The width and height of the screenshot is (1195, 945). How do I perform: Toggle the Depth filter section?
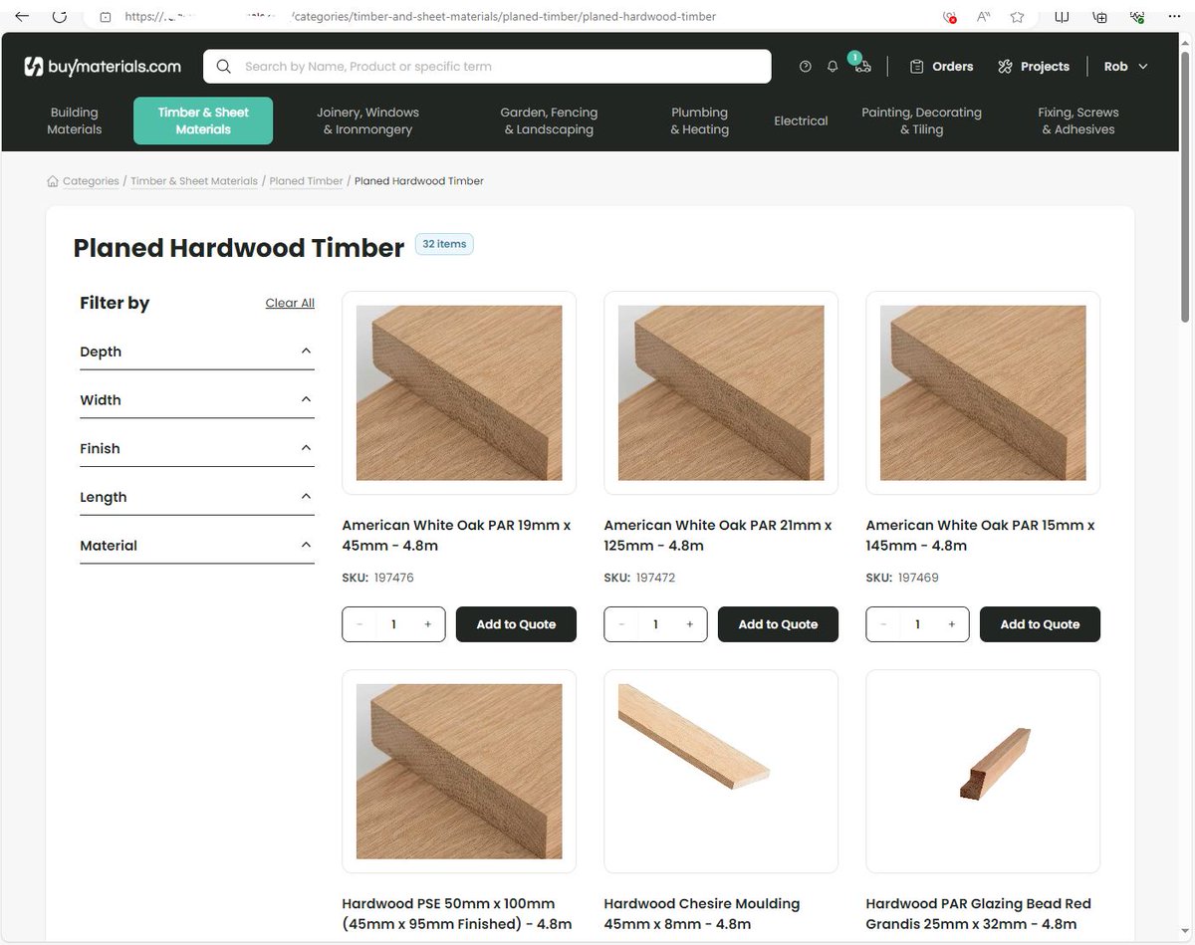point(197,352)
